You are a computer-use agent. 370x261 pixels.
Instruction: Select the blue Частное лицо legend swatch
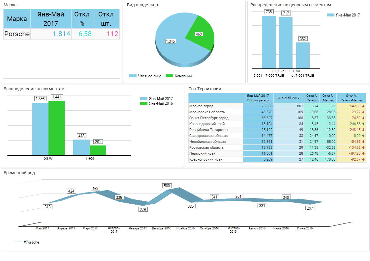tap(133, 76)
